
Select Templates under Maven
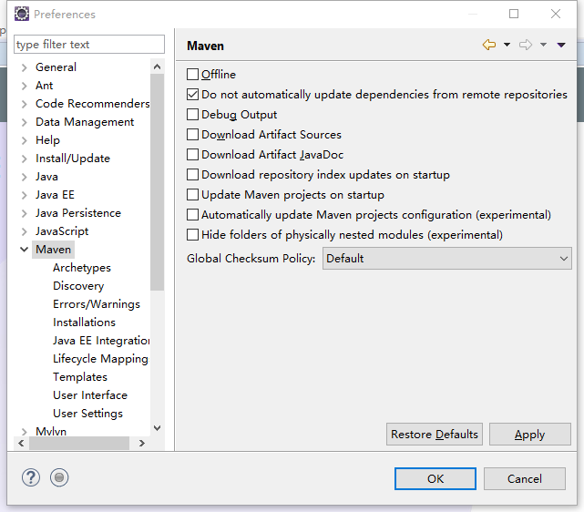[x=80, y=377]
